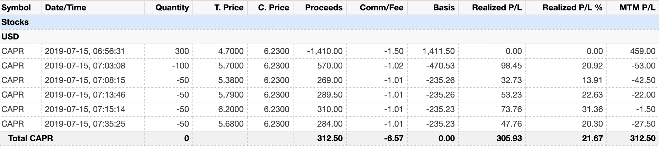
Task: Click the Stocks section header row
Action: pos(15,22)
